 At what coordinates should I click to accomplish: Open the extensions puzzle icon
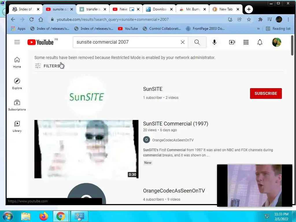coord(260,19)
